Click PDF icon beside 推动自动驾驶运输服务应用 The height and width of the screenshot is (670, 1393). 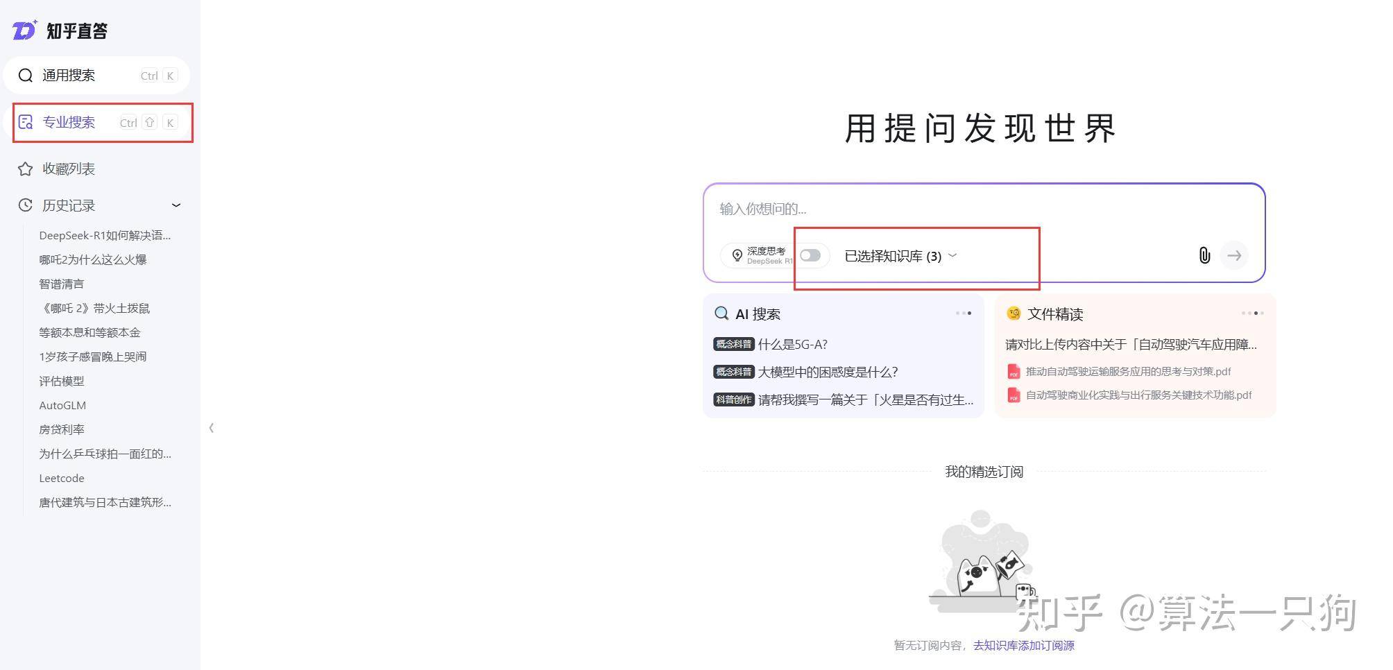click(x=1014, y=372)
